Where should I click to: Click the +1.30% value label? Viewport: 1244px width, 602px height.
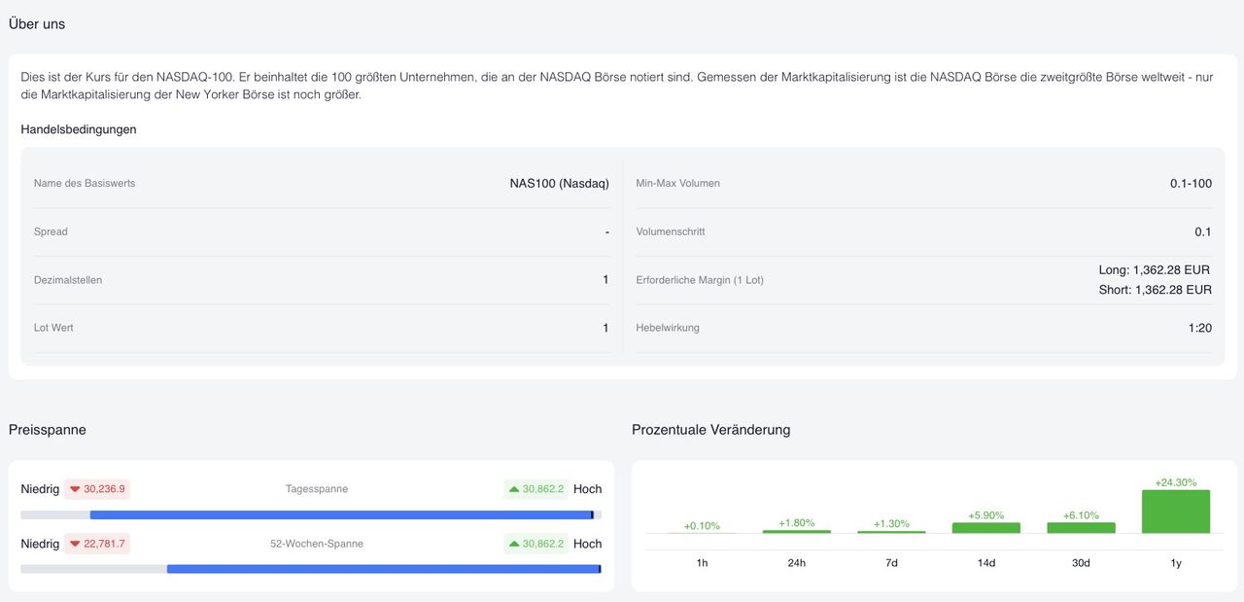tap(891, 524)
